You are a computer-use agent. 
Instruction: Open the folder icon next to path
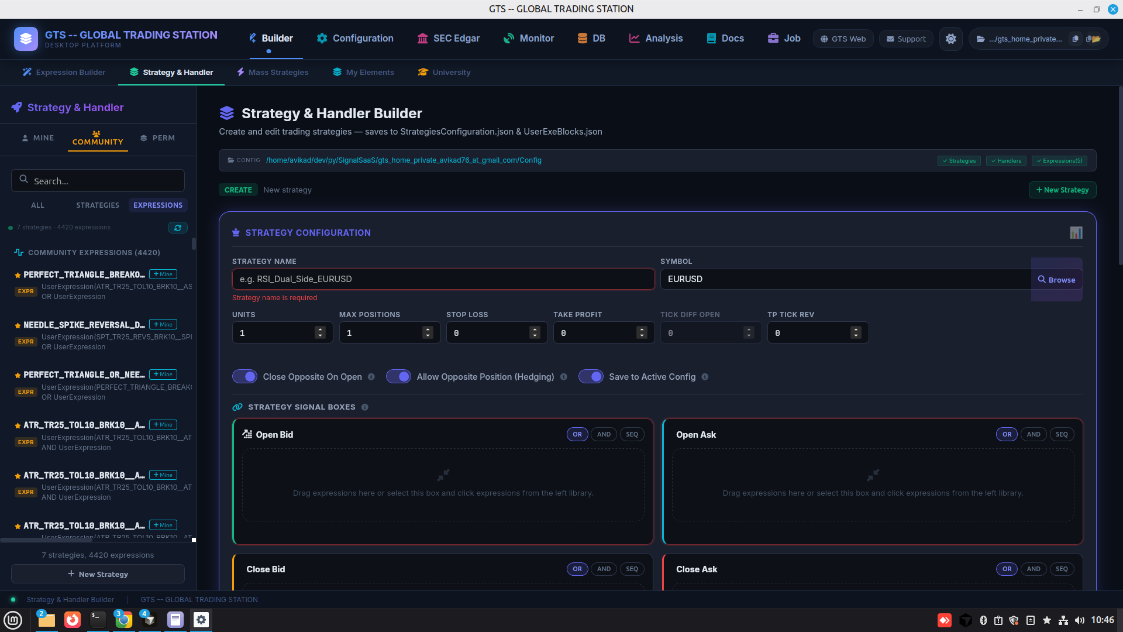[1093, 39]
